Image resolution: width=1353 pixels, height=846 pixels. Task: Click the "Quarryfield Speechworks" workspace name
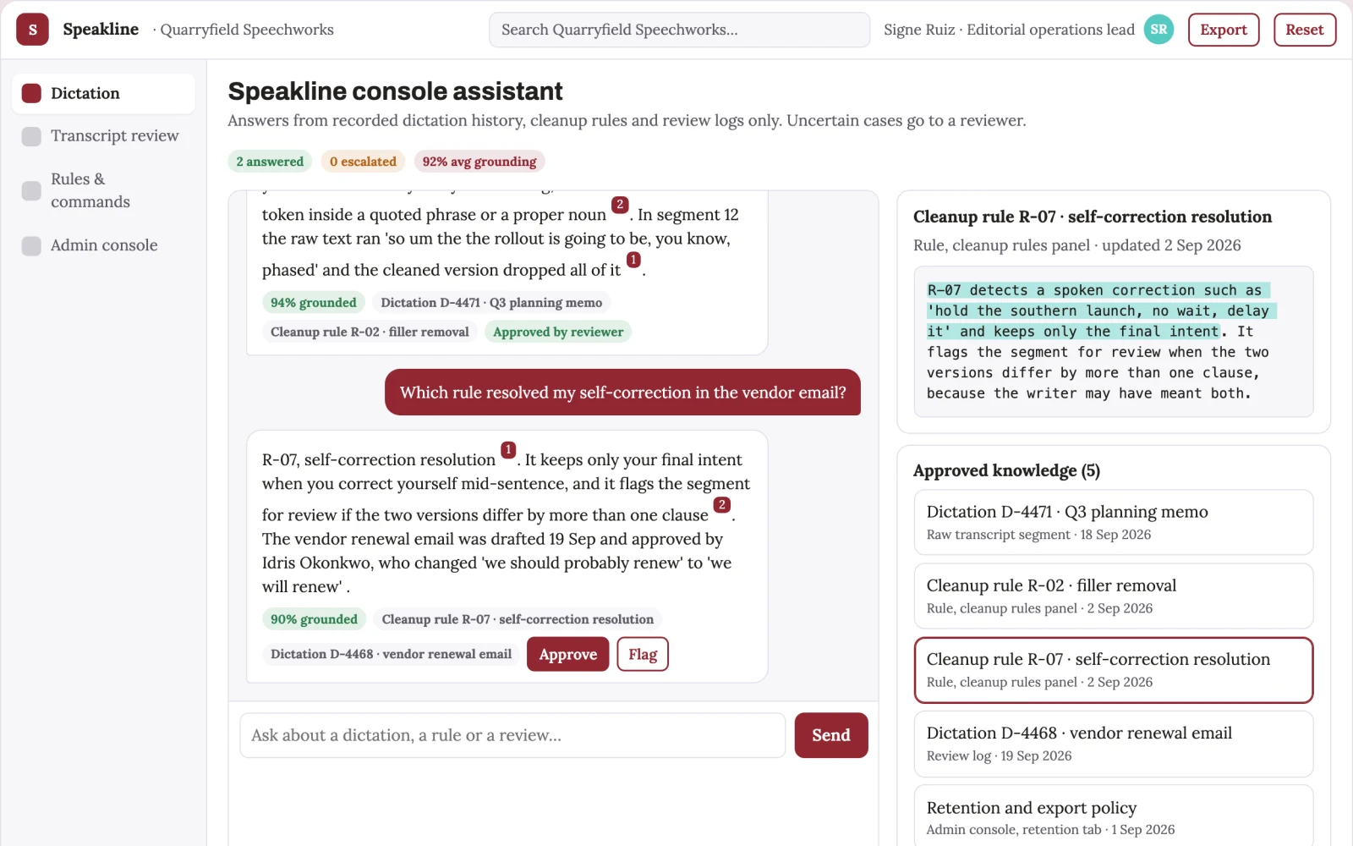point(247,30)
